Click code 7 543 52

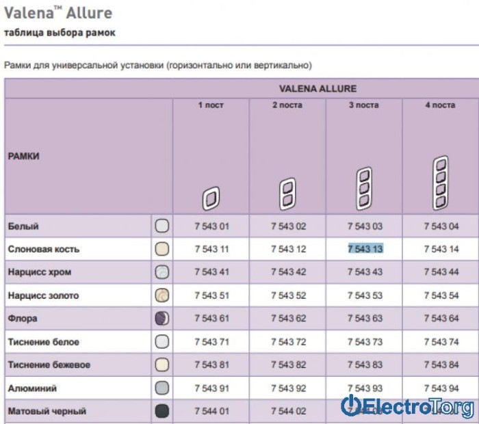coord(288,295)
